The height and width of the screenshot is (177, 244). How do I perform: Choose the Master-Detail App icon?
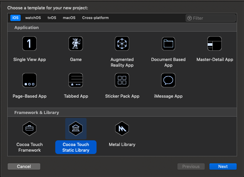coord(215,43)
